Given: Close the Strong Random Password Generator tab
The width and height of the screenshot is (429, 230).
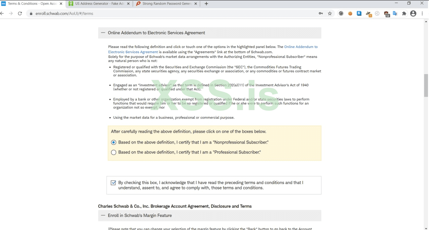Looking at the screenshot, I should point(196,4).
